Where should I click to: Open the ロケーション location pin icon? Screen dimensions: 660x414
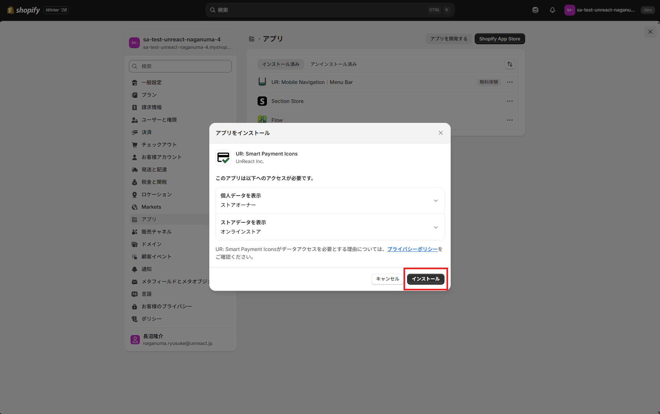pyautogui.click(x=134, y=194)
